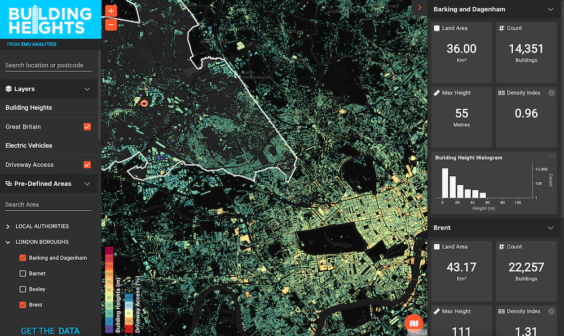Enable the Barnet borough checkbox
Image resolution: width=564 pixels, height=336 pixels.
(23, 273)
